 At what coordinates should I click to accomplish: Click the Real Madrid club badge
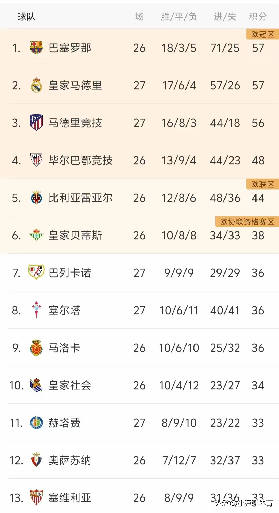[x=36, y=85]
